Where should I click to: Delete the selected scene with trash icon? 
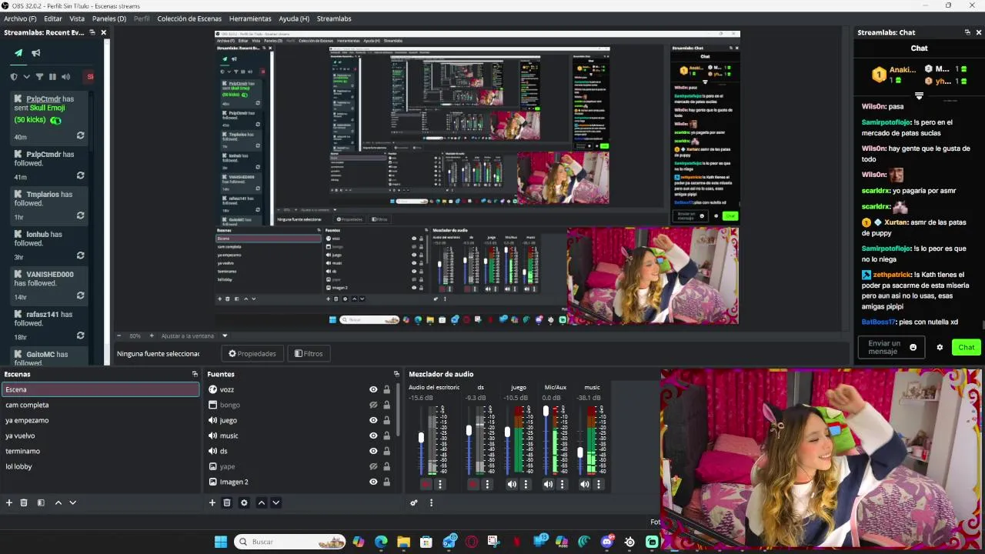[24, 502]
